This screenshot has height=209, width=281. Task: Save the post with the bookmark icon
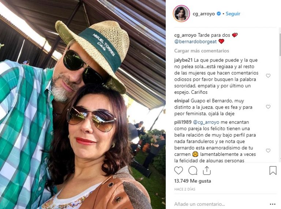(x=273, y=170)
